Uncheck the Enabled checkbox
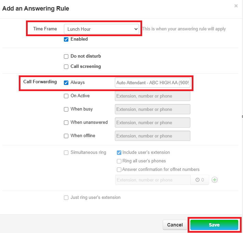Image resolution: width=243 pixels, height=233 pixels. click(66, 39)
